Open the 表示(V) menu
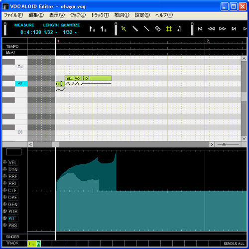The width and height of the screenshot is (249, 249). click(57, 15)
